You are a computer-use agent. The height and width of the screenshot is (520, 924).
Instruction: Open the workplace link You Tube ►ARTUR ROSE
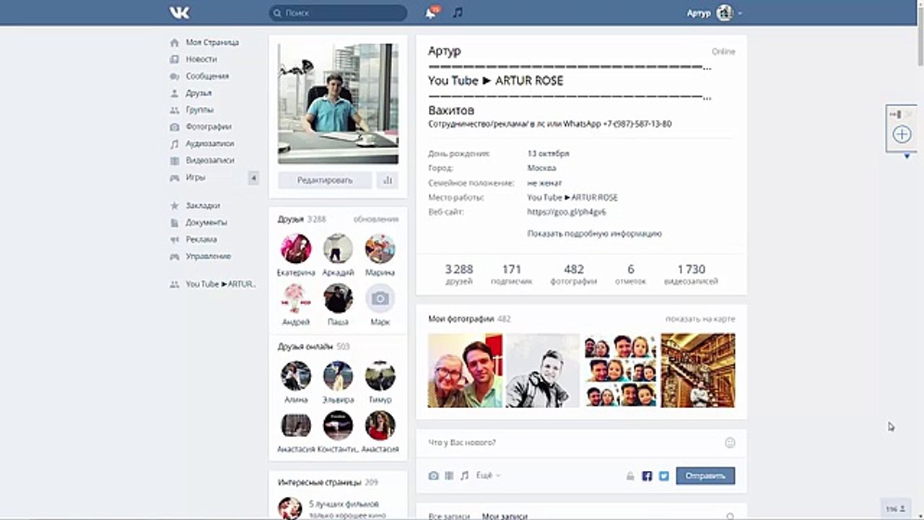coord(572,198)
